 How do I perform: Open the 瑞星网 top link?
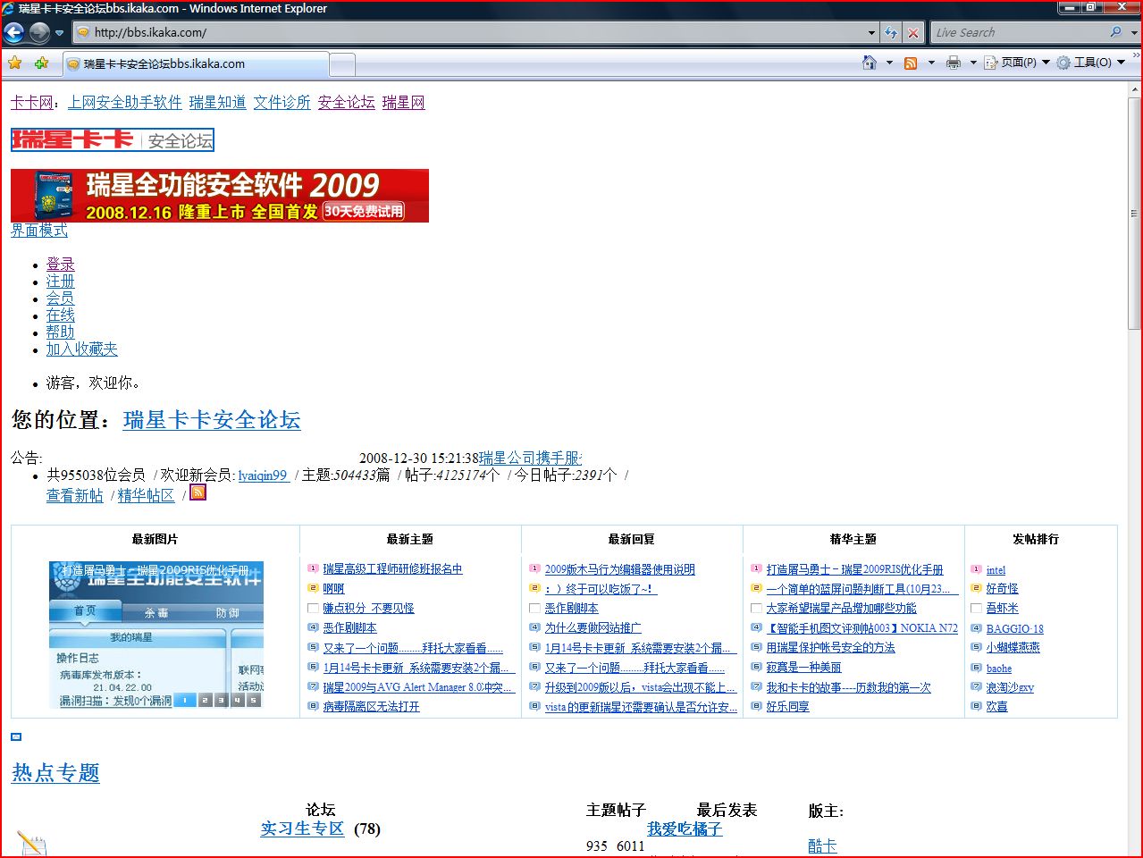[404, 103]
